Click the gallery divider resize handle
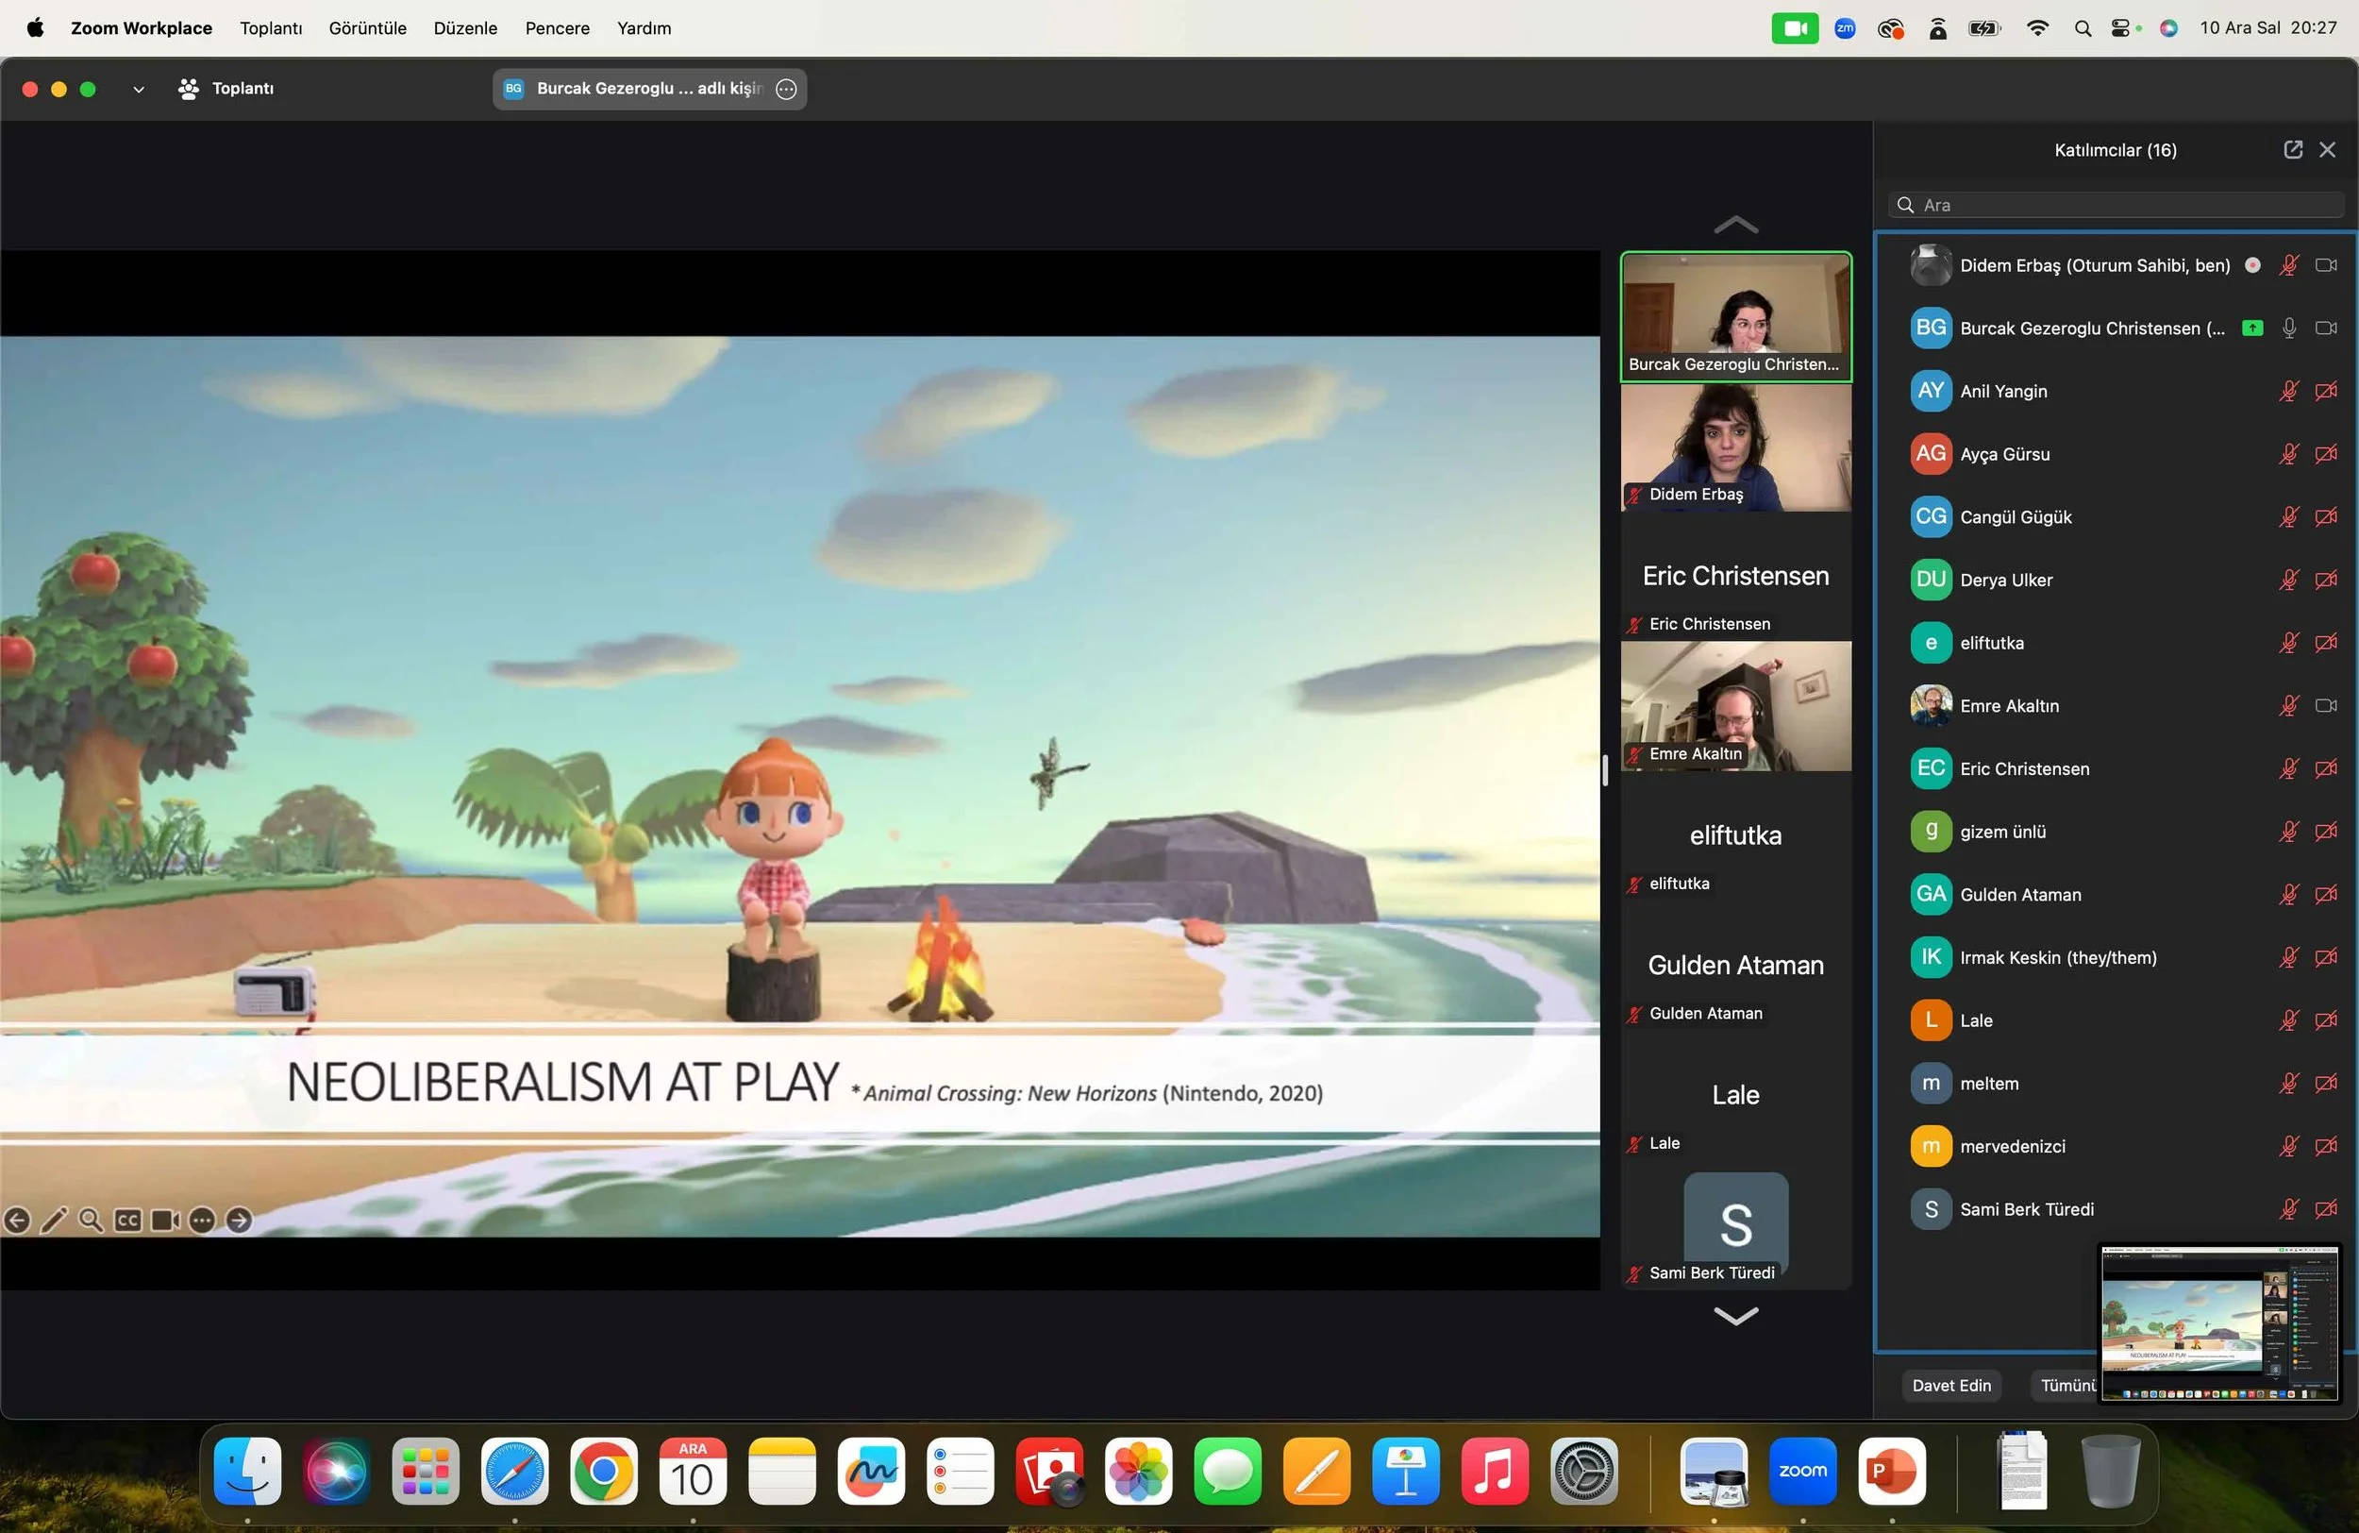The height and width of the screenshot is (1533, 2359). (1605, 770)
